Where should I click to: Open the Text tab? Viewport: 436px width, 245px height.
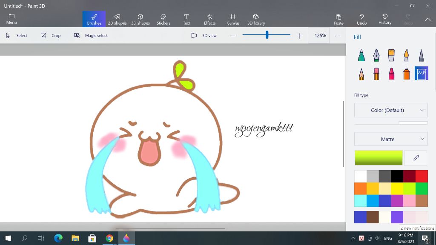(x=186, y=19)
